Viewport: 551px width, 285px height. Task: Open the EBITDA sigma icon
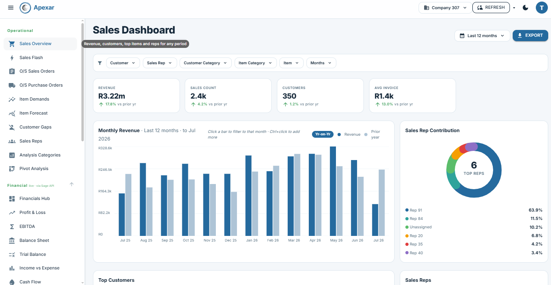pos(12,226)
